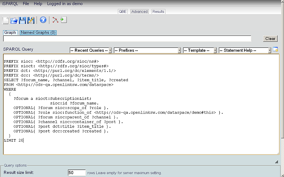284x177 pixels.
Task: Click the 'PREFIX sioct:' line
Action: [56, 66]
